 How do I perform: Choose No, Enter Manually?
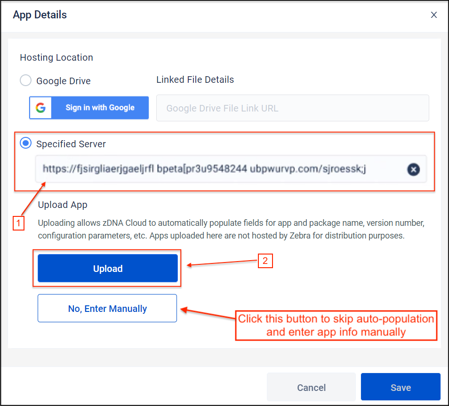[107, 309]
